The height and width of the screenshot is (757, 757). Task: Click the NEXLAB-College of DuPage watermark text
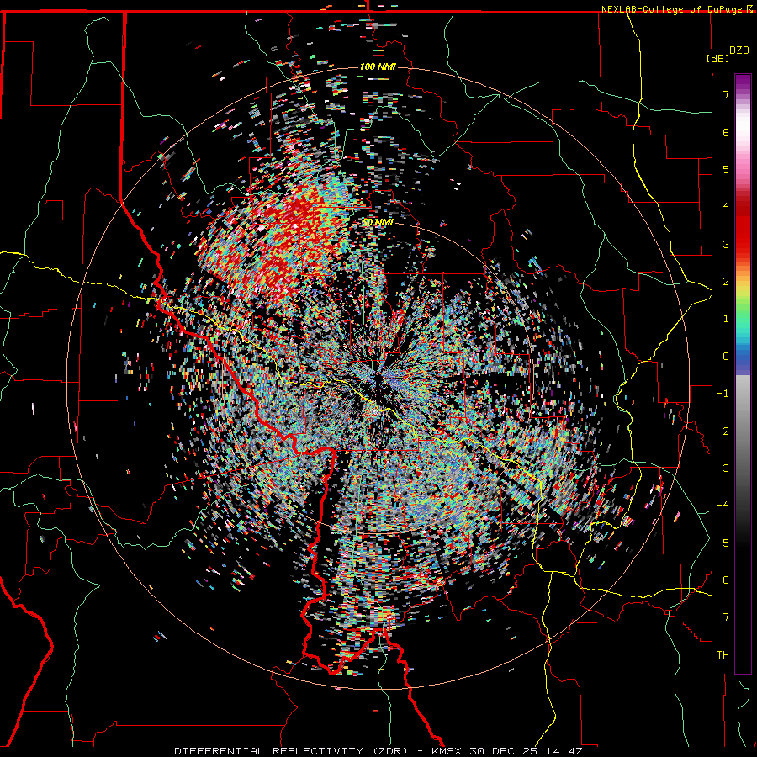pos(677,9)
